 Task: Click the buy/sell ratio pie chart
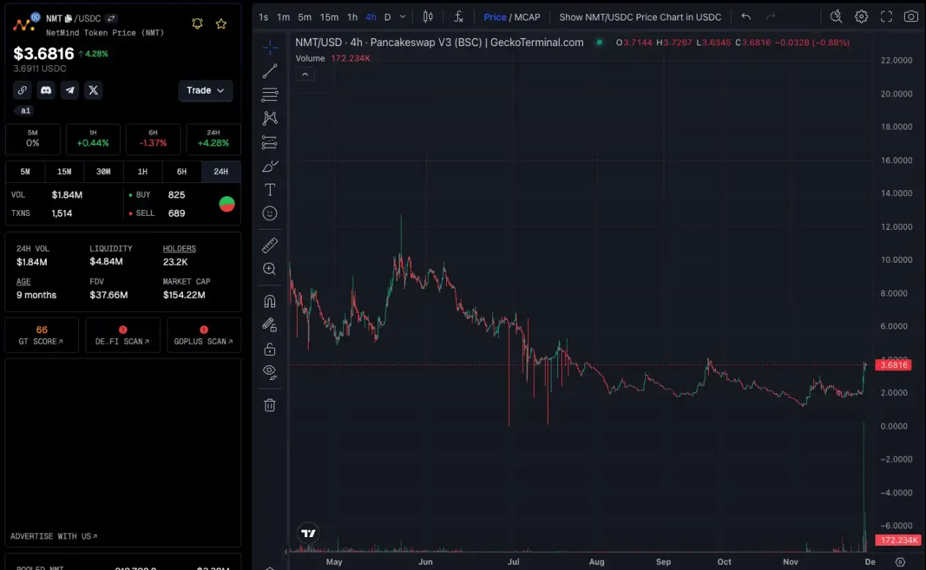(227, 203)
